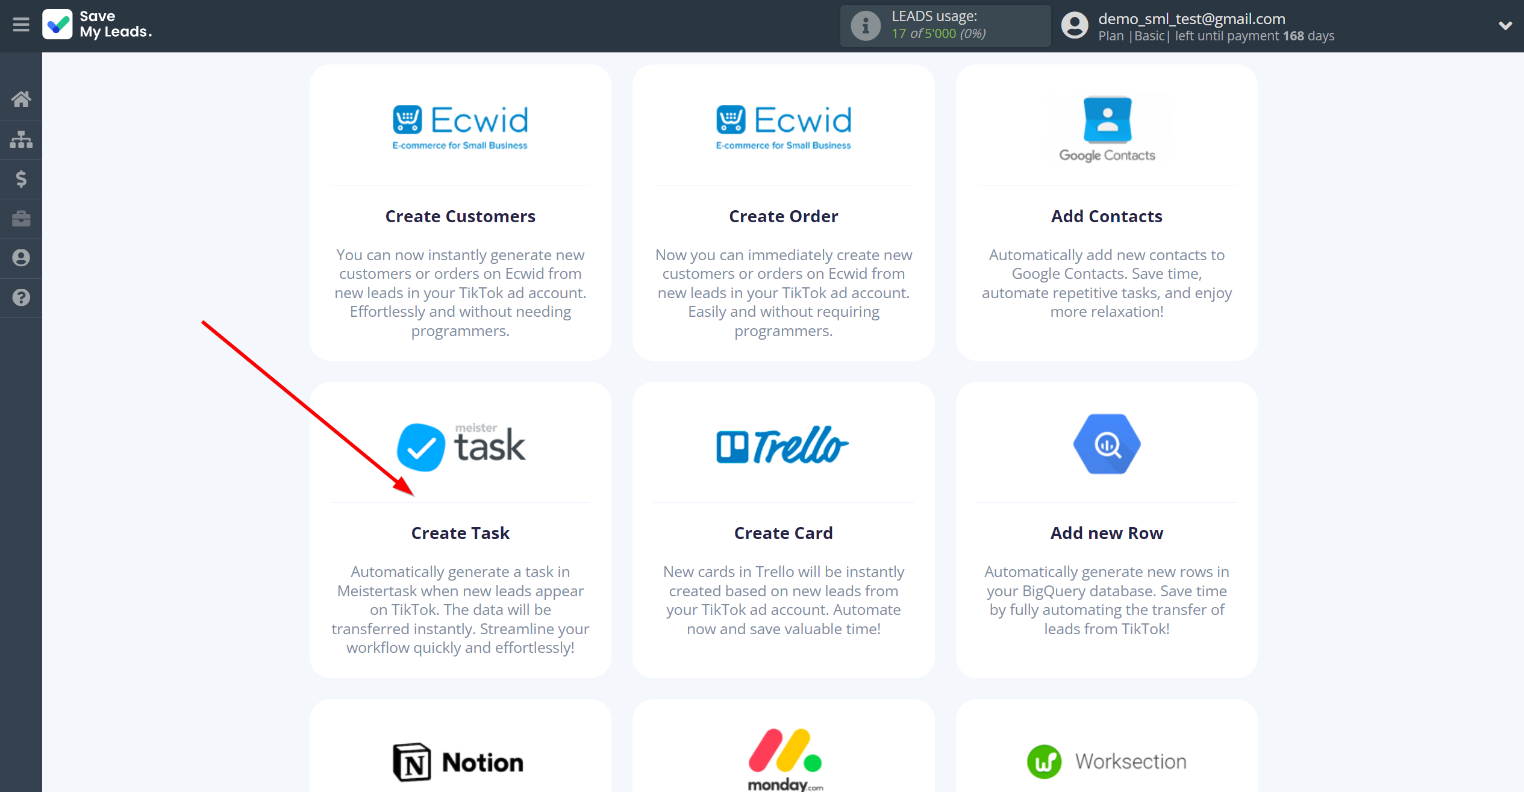Select the MeisterTask logo
This screenshot has width=1524, height=792.
(460, 446)
